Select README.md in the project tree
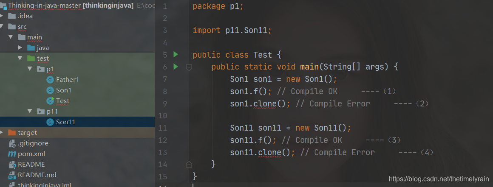 click(37, 175)
